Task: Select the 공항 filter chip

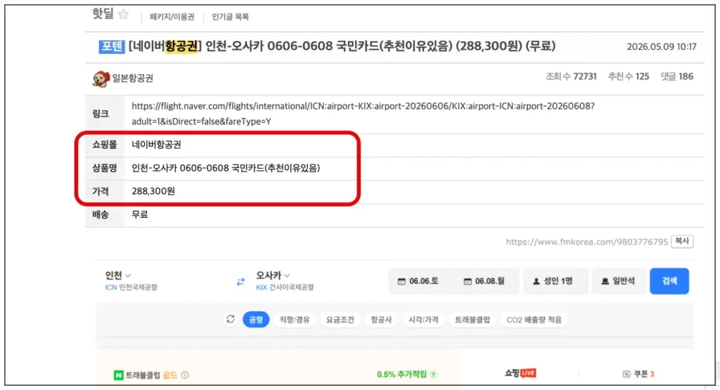Action: click(256, 320)
